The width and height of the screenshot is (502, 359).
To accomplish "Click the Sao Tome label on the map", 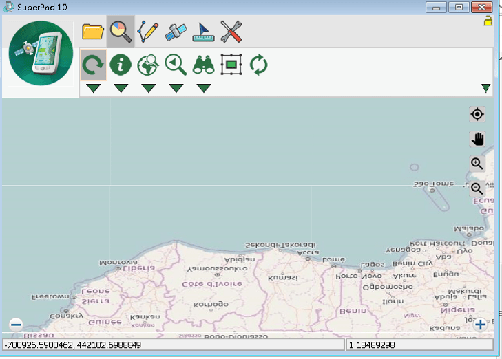I will (x=434, y=184).
